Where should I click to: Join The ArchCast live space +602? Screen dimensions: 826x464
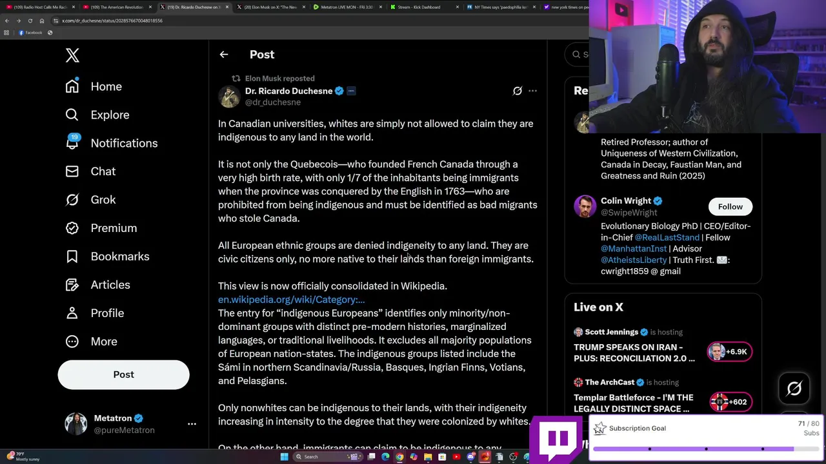(730, 402)
